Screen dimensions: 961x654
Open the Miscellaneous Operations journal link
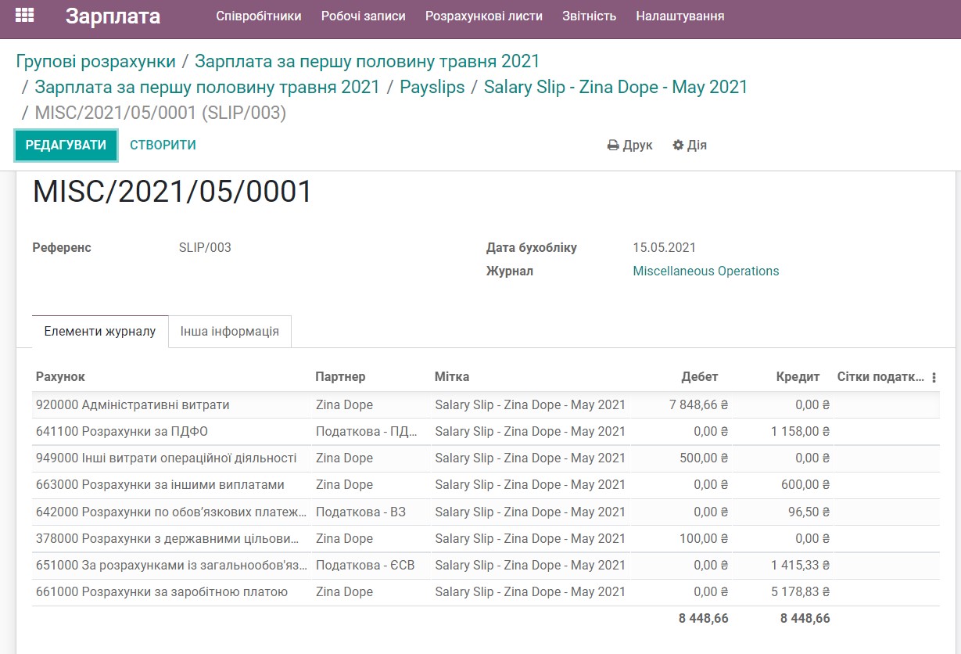[x=705, y=271]
